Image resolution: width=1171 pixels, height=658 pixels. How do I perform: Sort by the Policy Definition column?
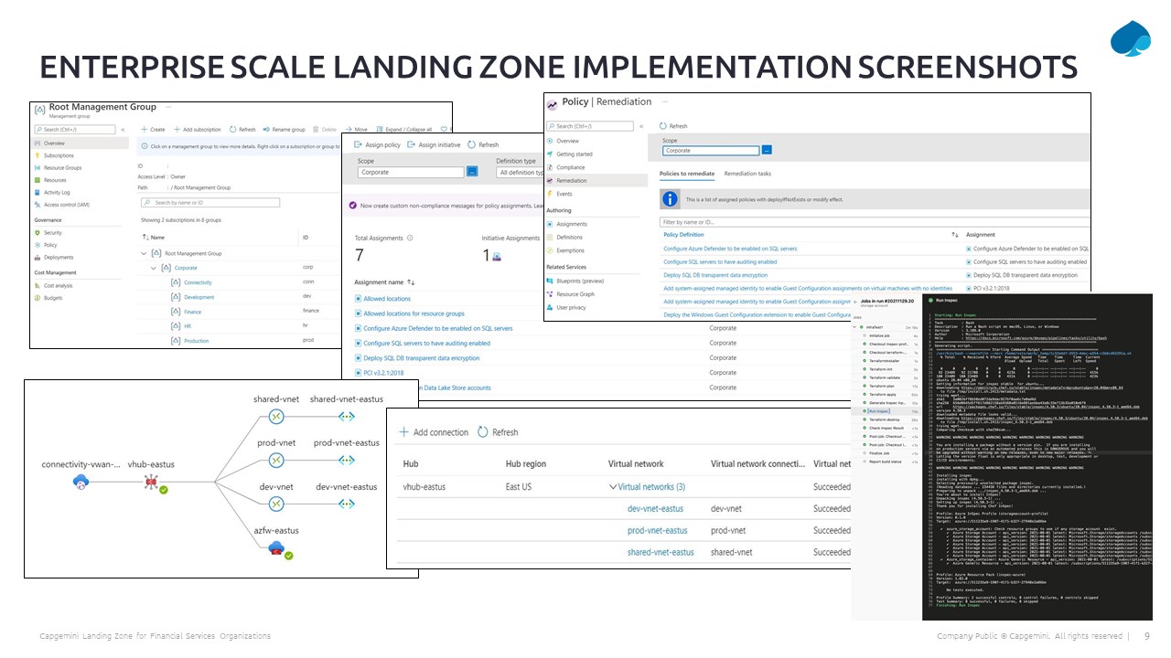683,235
